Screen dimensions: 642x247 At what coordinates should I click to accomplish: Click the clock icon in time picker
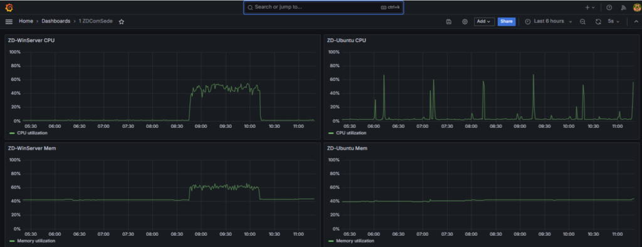[x=528, y=22]
